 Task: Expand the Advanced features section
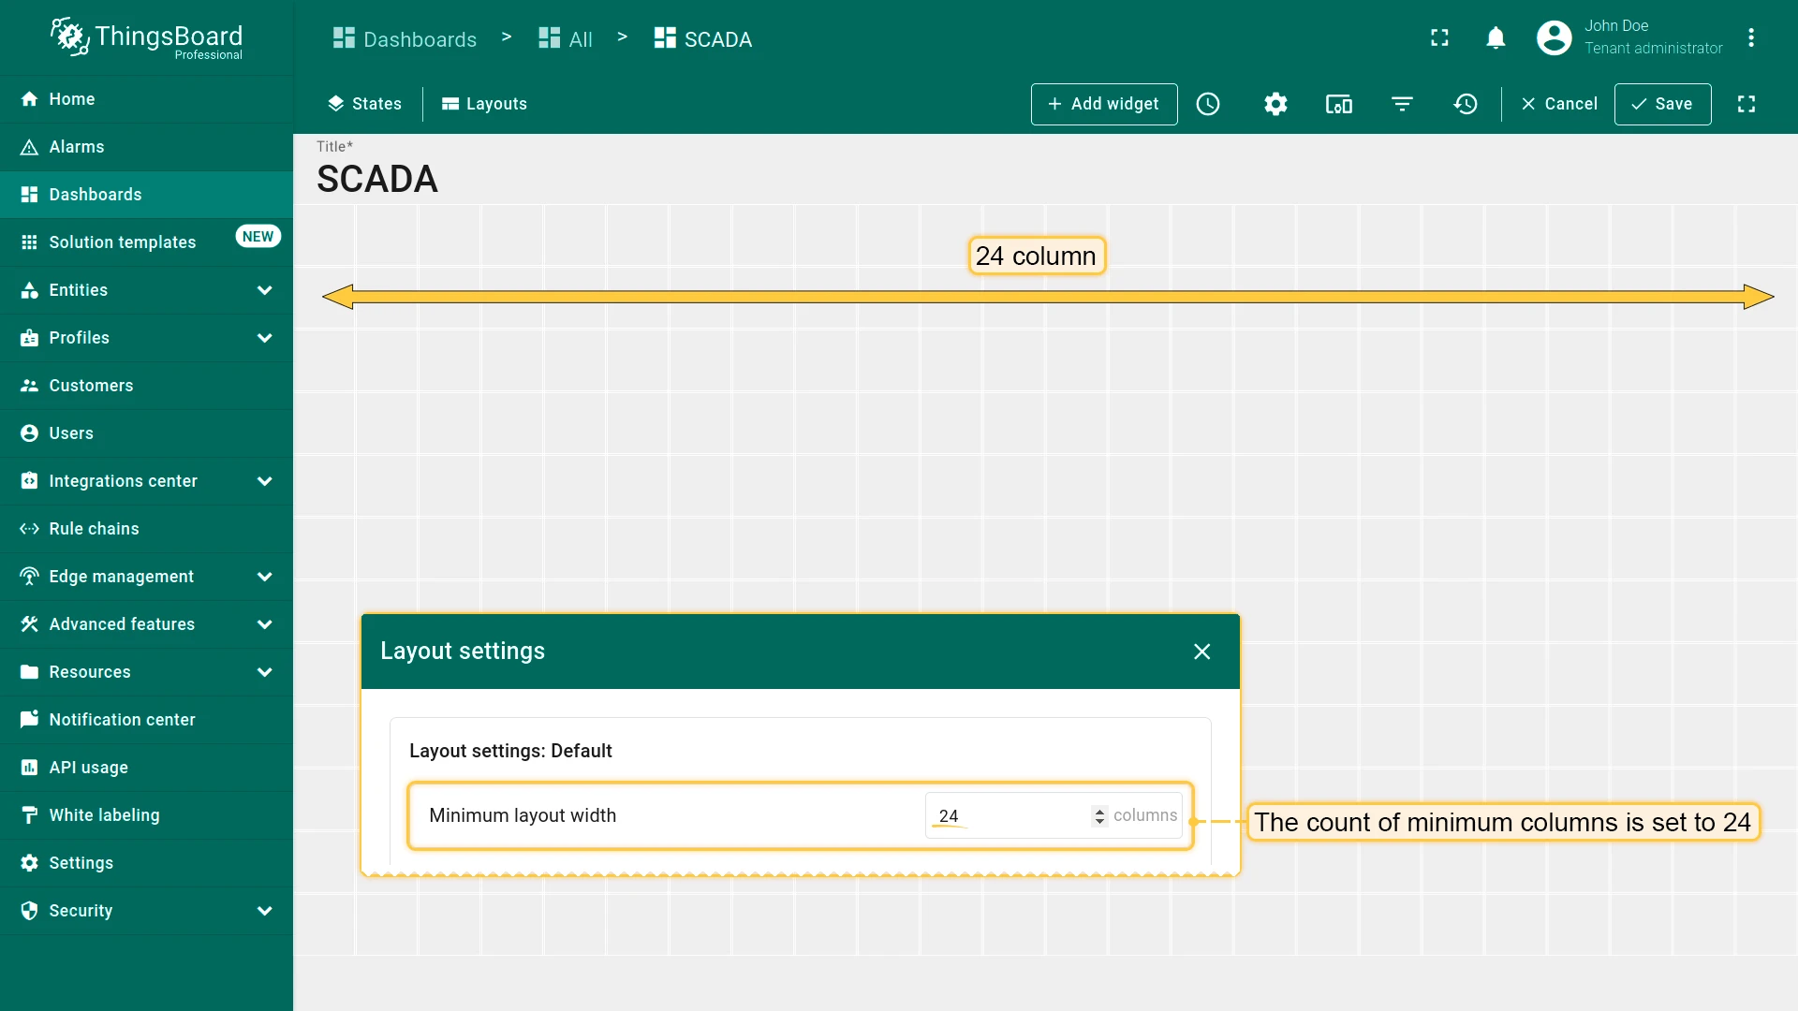[x=265, y=624]
